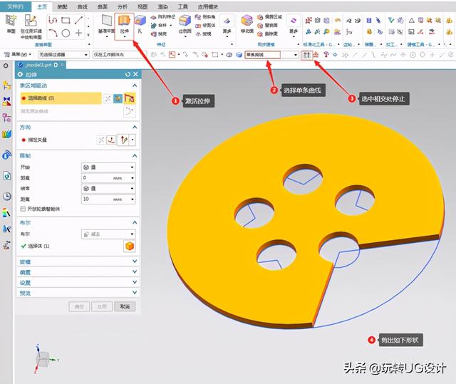Screen dimensions: 456x384
Task: Toggle the 开放轮廓智能体 checkbox
Action: [24, 209]
